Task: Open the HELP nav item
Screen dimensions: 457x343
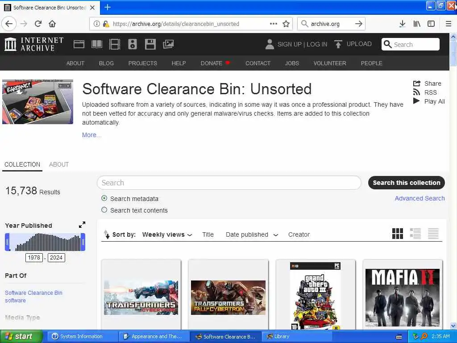Action: pyautogui.click(x=179, y=63)
